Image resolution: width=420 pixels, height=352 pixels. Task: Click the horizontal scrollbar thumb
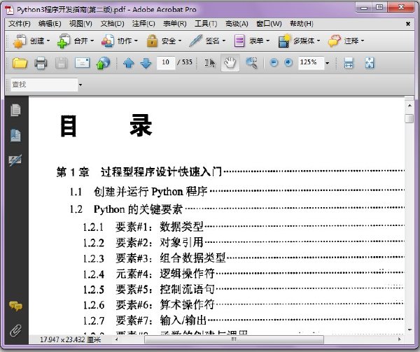click(x=234, y=339)
